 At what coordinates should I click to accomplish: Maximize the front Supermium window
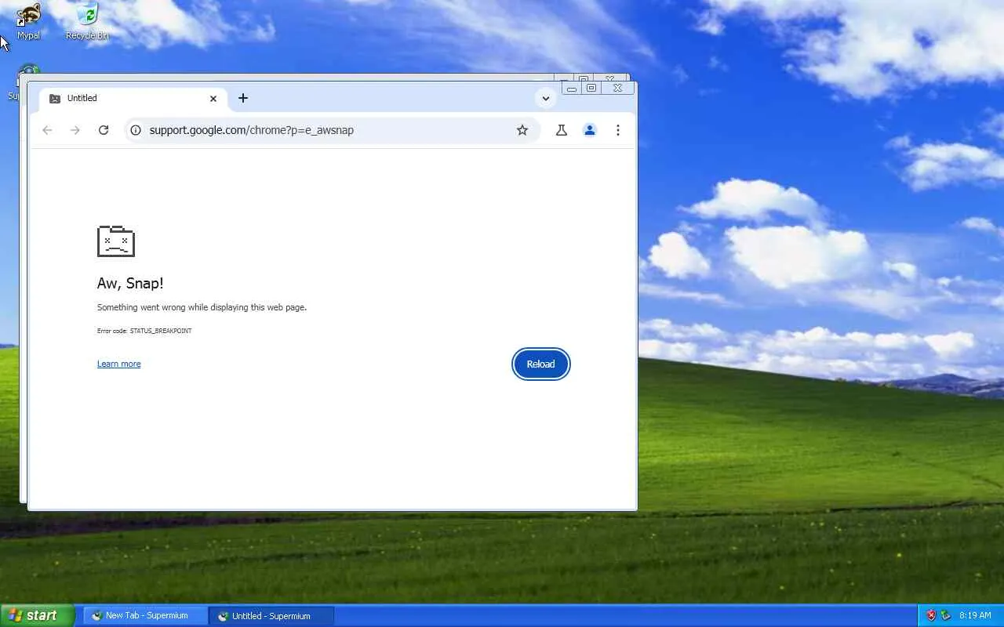click(591, 88)
